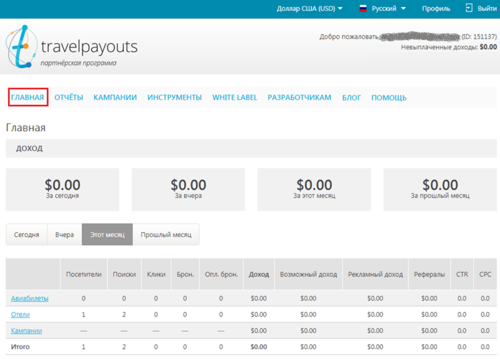Open the Отчёты menu item
This screenshot has height=359, width=500.
(x=69, y=97)
